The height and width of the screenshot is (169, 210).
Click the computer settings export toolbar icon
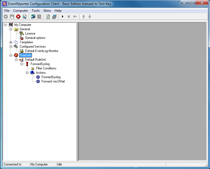[54, 17]
